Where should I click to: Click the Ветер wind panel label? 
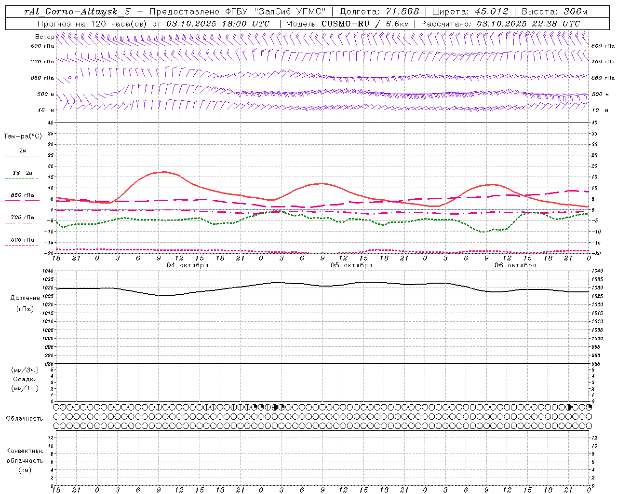tap(45, 37)
